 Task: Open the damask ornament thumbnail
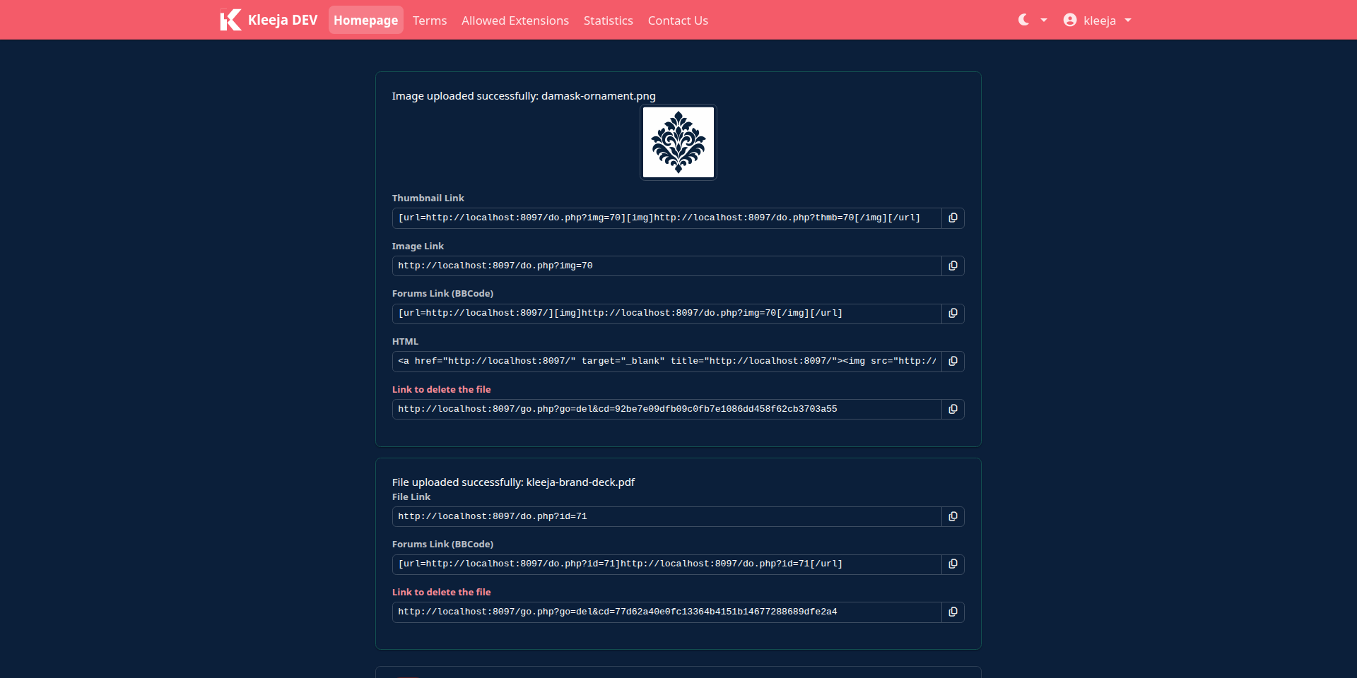[x=678, y=142]
